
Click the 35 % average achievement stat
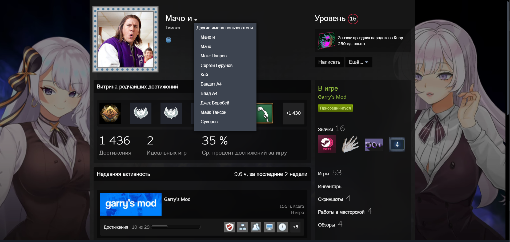pos(244,145)
